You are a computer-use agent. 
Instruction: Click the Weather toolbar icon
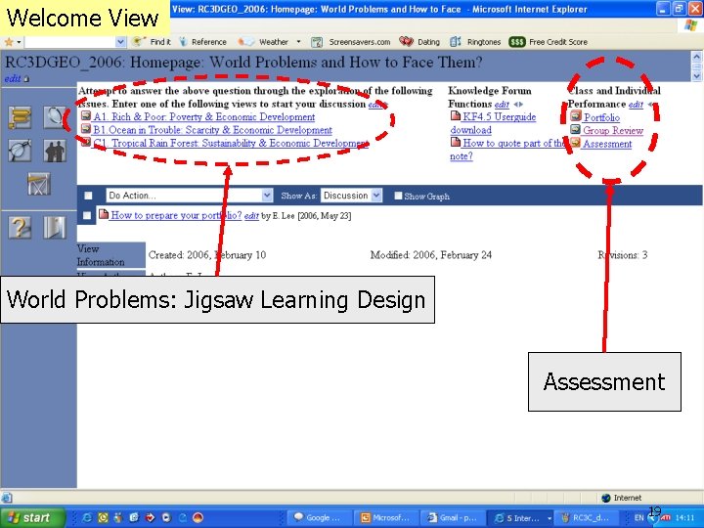pos(245,42)
